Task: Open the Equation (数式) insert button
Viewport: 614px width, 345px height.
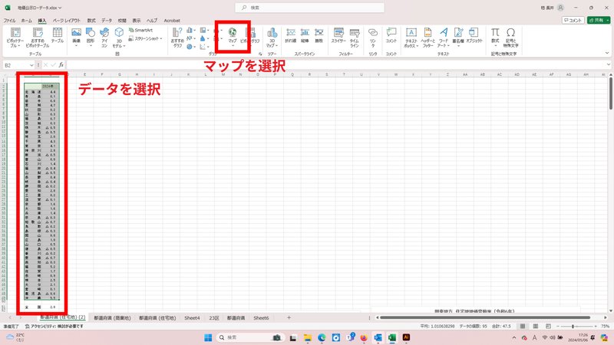Action: (x=495, y=37)
